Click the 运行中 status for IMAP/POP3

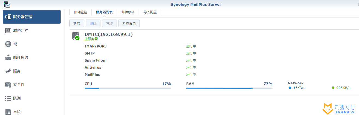click(191, 46)
